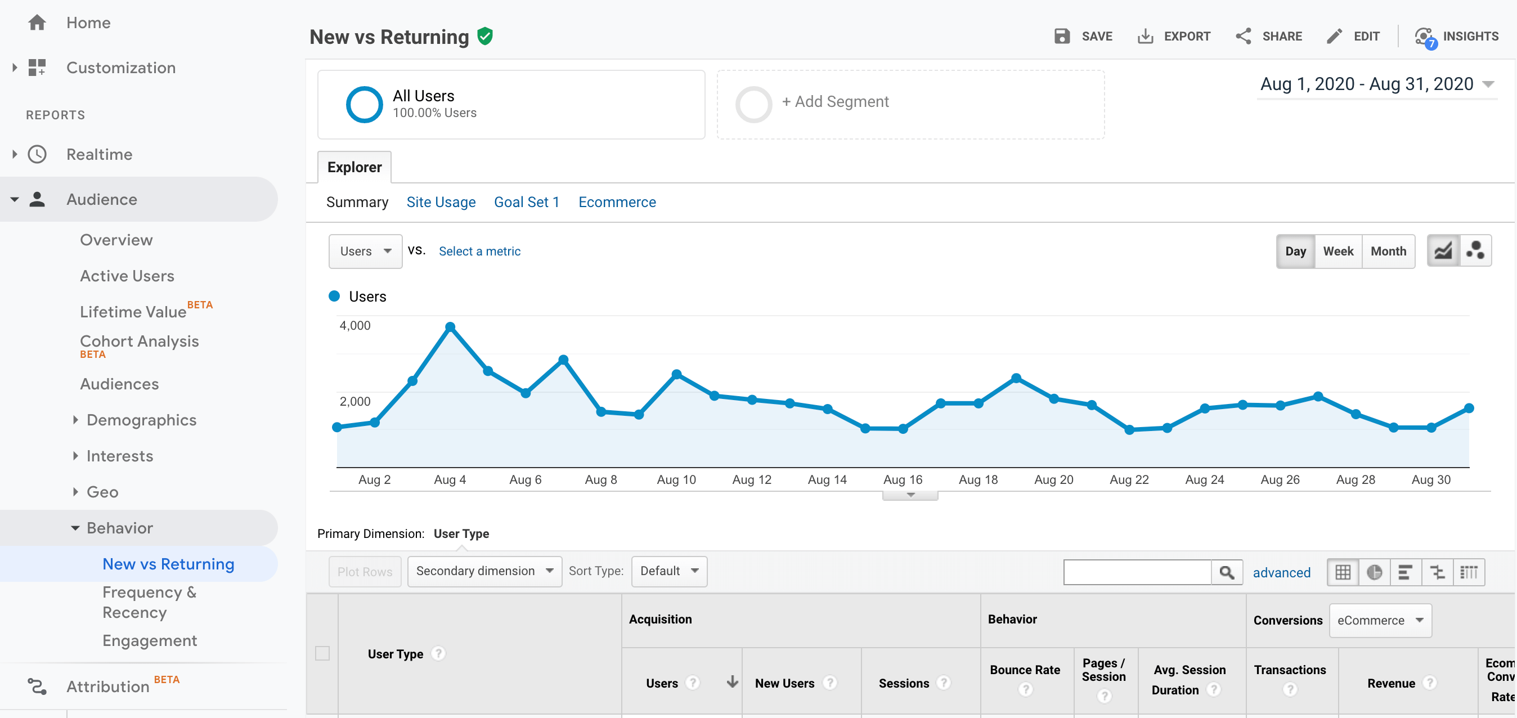
Task: Expand the Demographics menu section
Action: pos(141,420)
